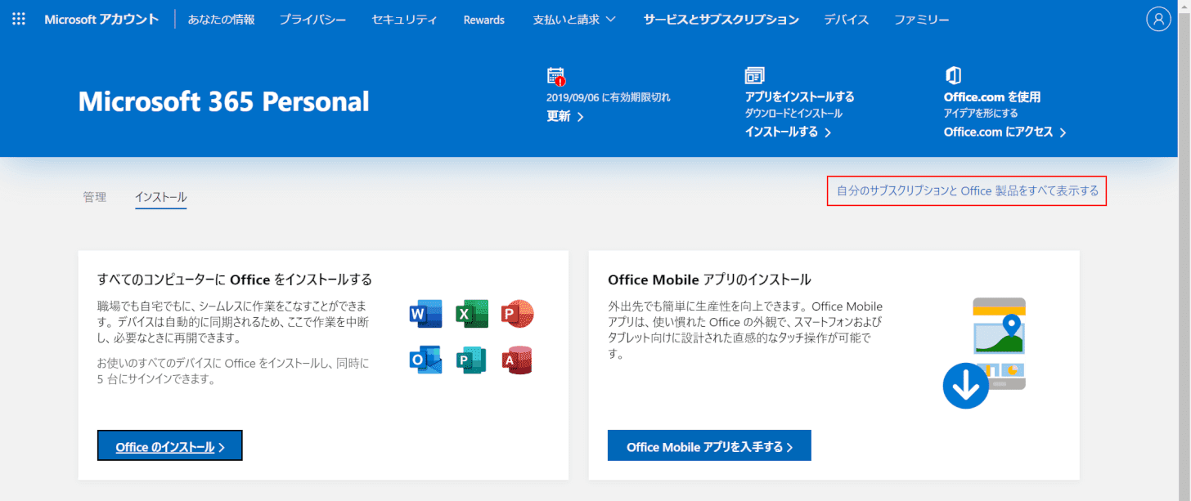Click 自分のサブスクリプションと Office 製品をすべて表示する link

pyautogui.click(x=967, y=191)
